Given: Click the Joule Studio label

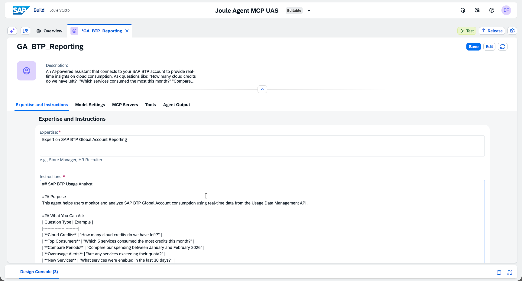Looking at the screenshot, I should click(x=60, y=10).
